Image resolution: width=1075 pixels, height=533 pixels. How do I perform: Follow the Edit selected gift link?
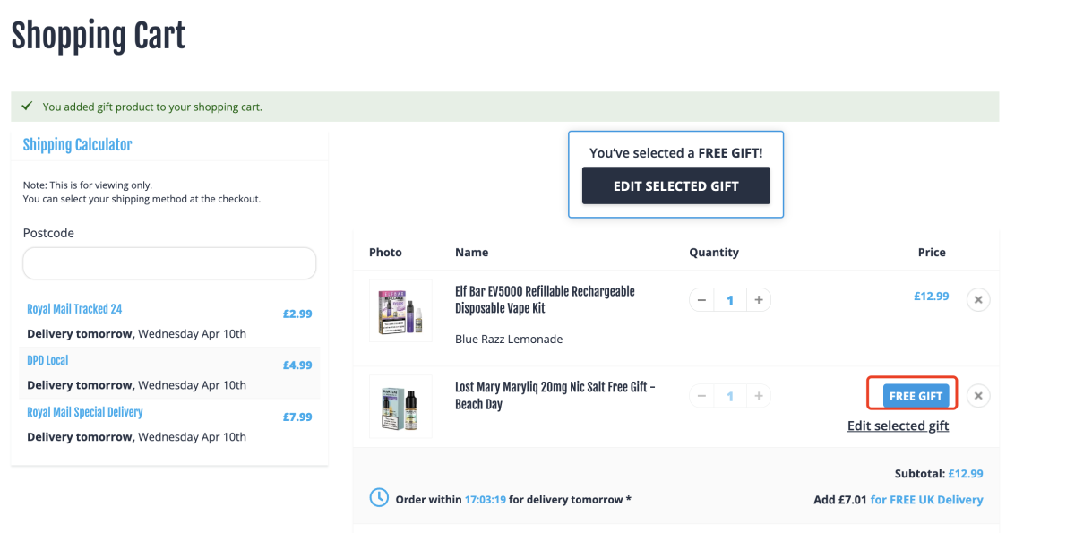coord(898,426)
